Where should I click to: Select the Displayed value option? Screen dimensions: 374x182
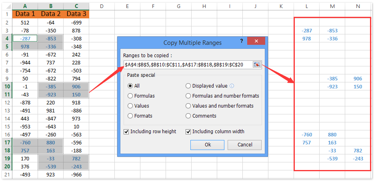click(188, 86)
